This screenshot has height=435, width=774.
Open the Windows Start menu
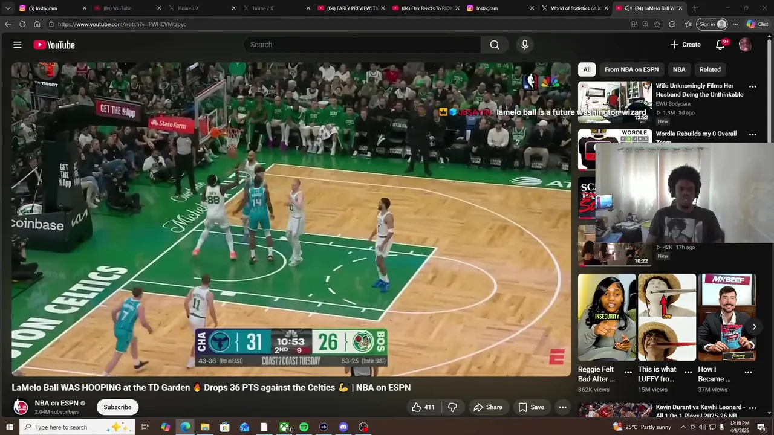(x=9, y=427)
